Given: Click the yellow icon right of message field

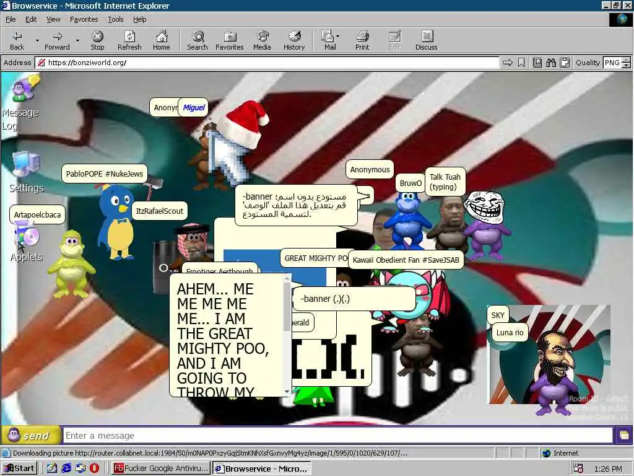Looking at the screenshot, I should point(624,436).
